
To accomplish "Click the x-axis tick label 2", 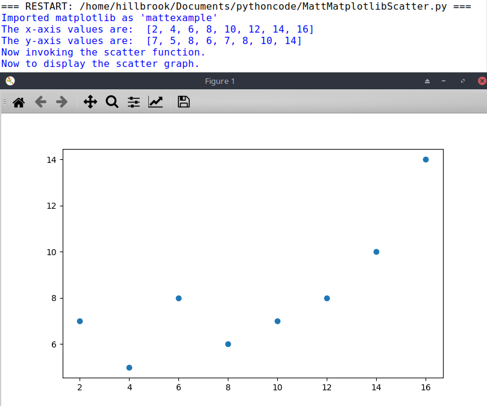I will click(80, 387).
